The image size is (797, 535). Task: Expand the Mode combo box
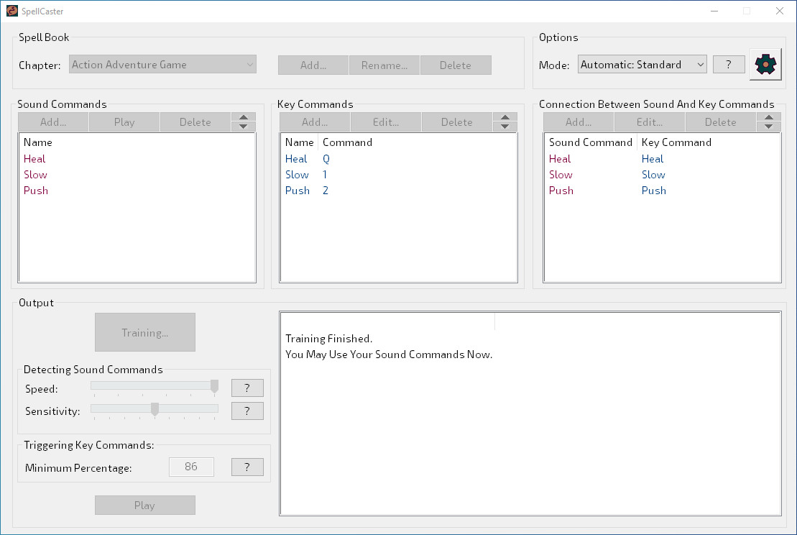pos(642,65)
